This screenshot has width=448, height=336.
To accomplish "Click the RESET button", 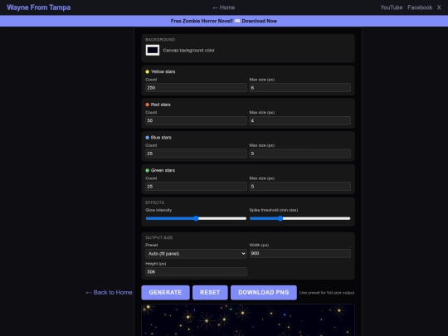I will point(210,293).
